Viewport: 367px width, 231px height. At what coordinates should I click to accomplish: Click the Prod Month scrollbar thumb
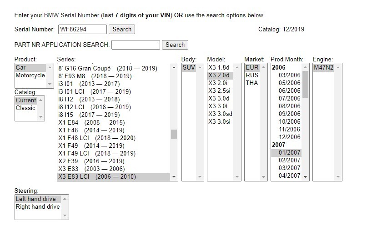click(305, 84)
